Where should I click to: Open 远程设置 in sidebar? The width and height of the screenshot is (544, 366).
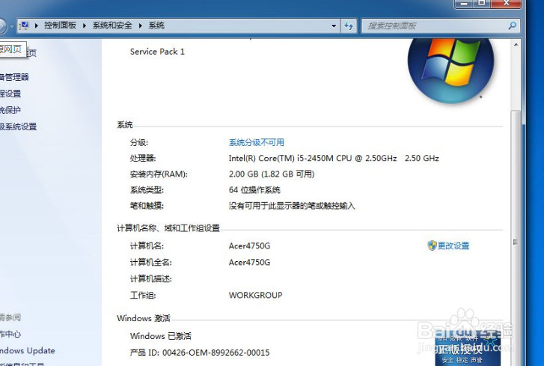click(x=10, y=94)
